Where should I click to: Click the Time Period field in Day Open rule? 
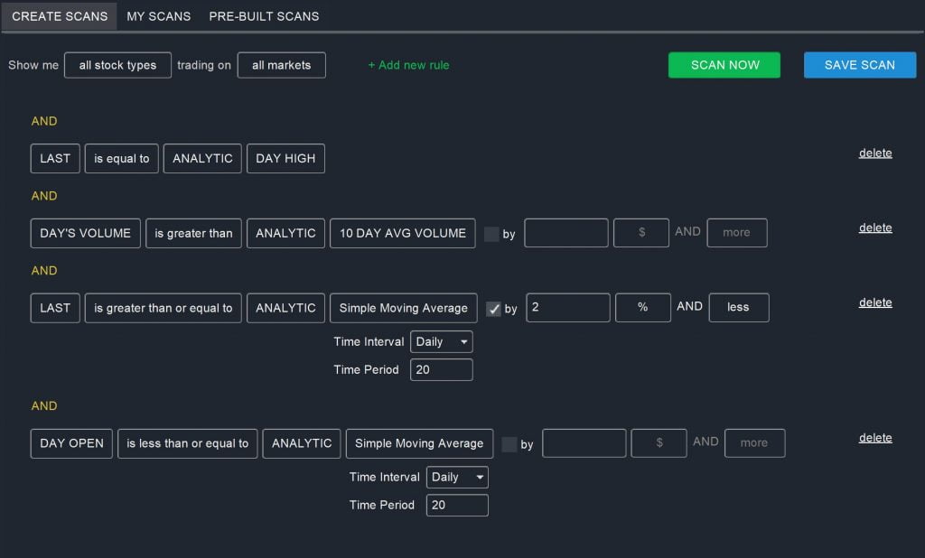[x=457, y=506]
